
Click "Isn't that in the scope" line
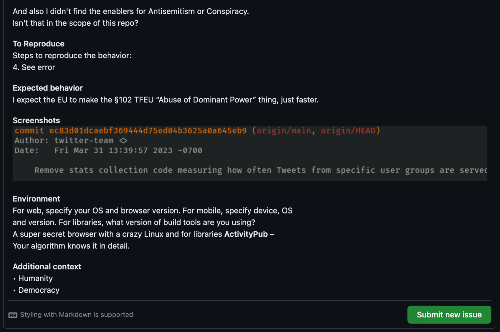(75, 23)
